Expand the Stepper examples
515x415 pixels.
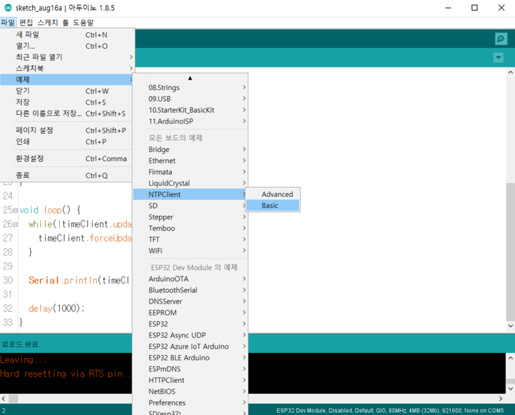click(x=190, y=217)
